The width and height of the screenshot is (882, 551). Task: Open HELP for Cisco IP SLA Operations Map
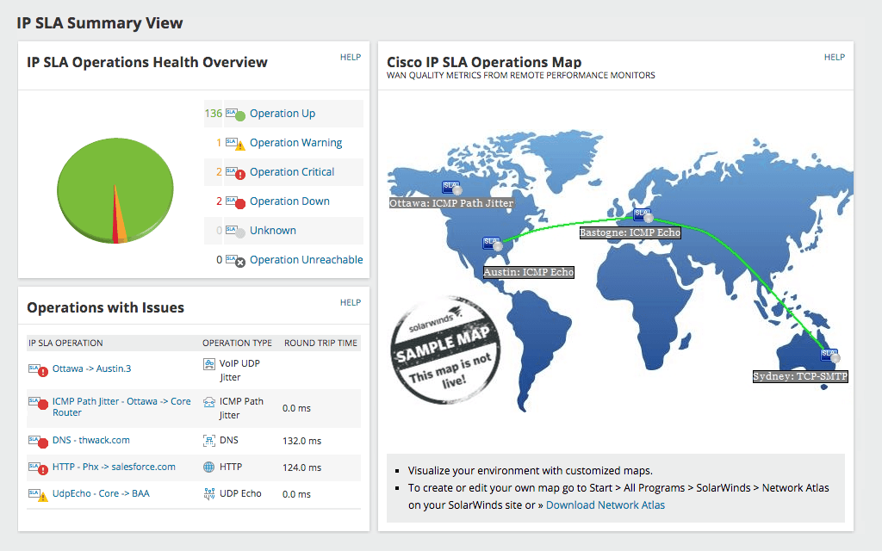(834, 57)
